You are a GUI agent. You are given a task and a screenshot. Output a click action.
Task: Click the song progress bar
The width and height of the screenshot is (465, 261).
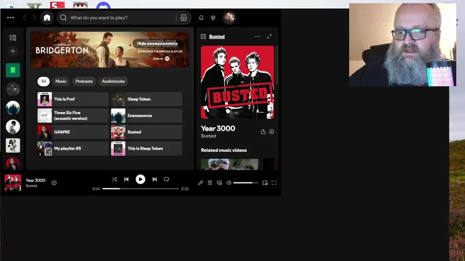pyautogui.click(x=141, y=188)
